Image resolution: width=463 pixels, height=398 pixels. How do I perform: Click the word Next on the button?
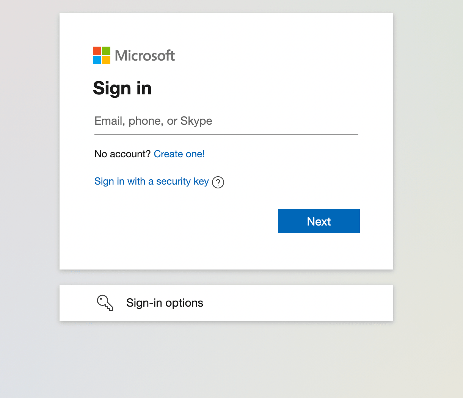pos(319,221)
